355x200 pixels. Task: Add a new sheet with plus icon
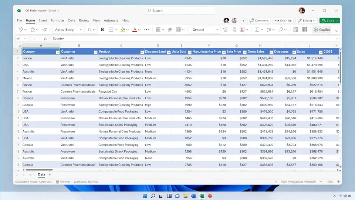coord(50,174)
